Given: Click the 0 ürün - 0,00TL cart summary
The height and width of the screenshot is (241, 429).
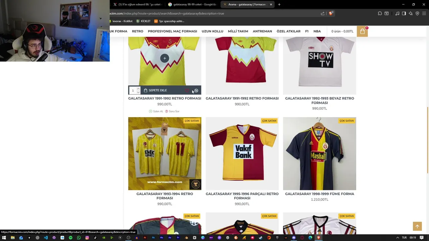Looking at the screenshot, I should 342,31.
